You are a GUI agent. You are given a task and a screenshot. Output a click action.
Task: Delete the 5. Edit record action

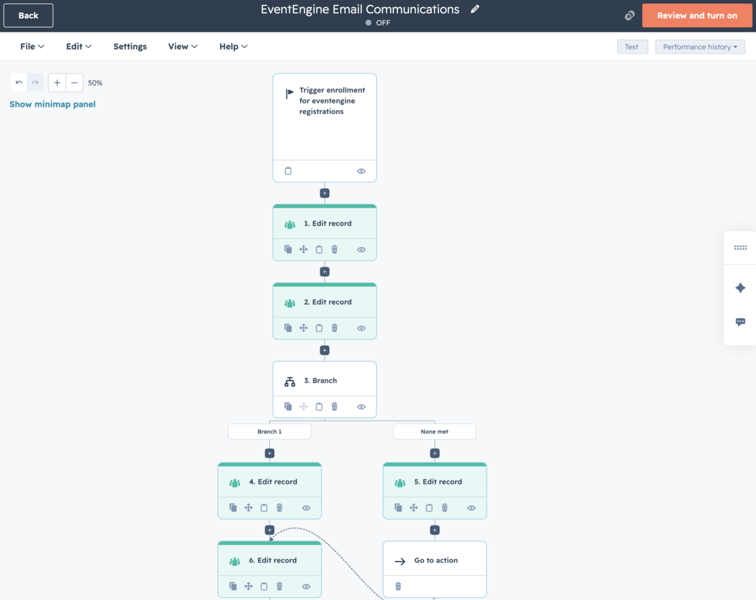(445, 507)
